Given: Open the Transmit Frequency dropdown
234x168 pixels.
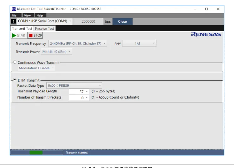Looking at the screenshot, I should 78,43.
